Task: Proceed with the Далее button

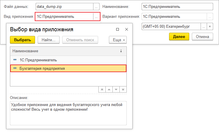Action: pos(179,37)
